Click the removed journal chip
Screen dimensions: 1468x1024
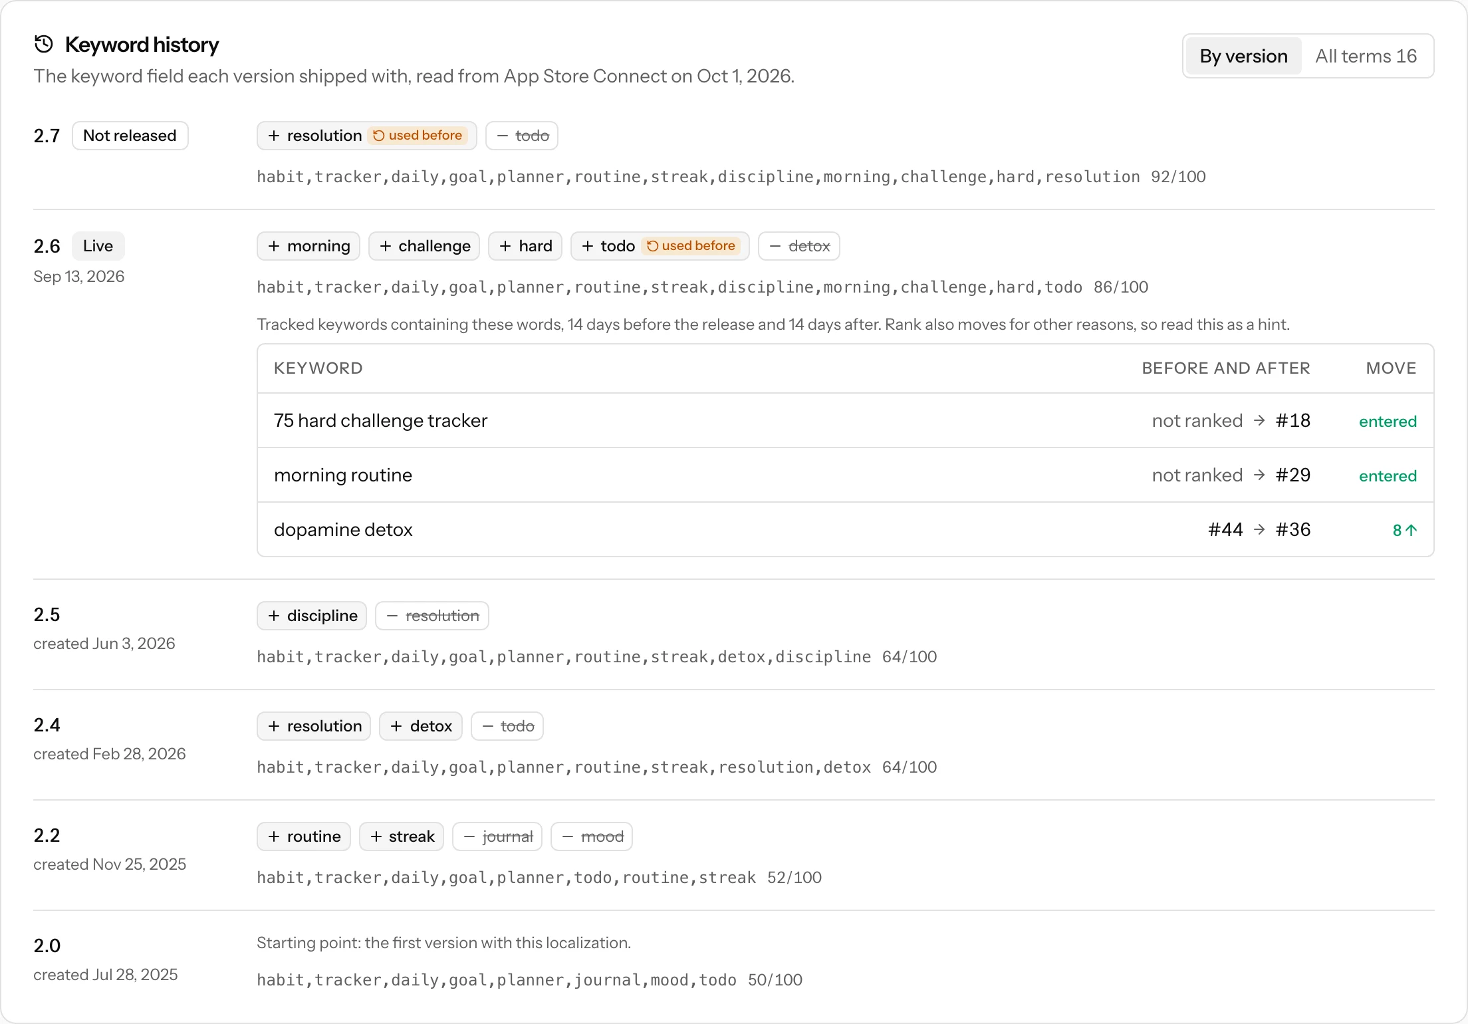(x=497, y=836)
